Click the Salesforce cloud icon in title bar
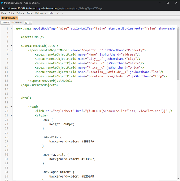The height and width of the screenshot is (181, 180). (x=2, y=3)
